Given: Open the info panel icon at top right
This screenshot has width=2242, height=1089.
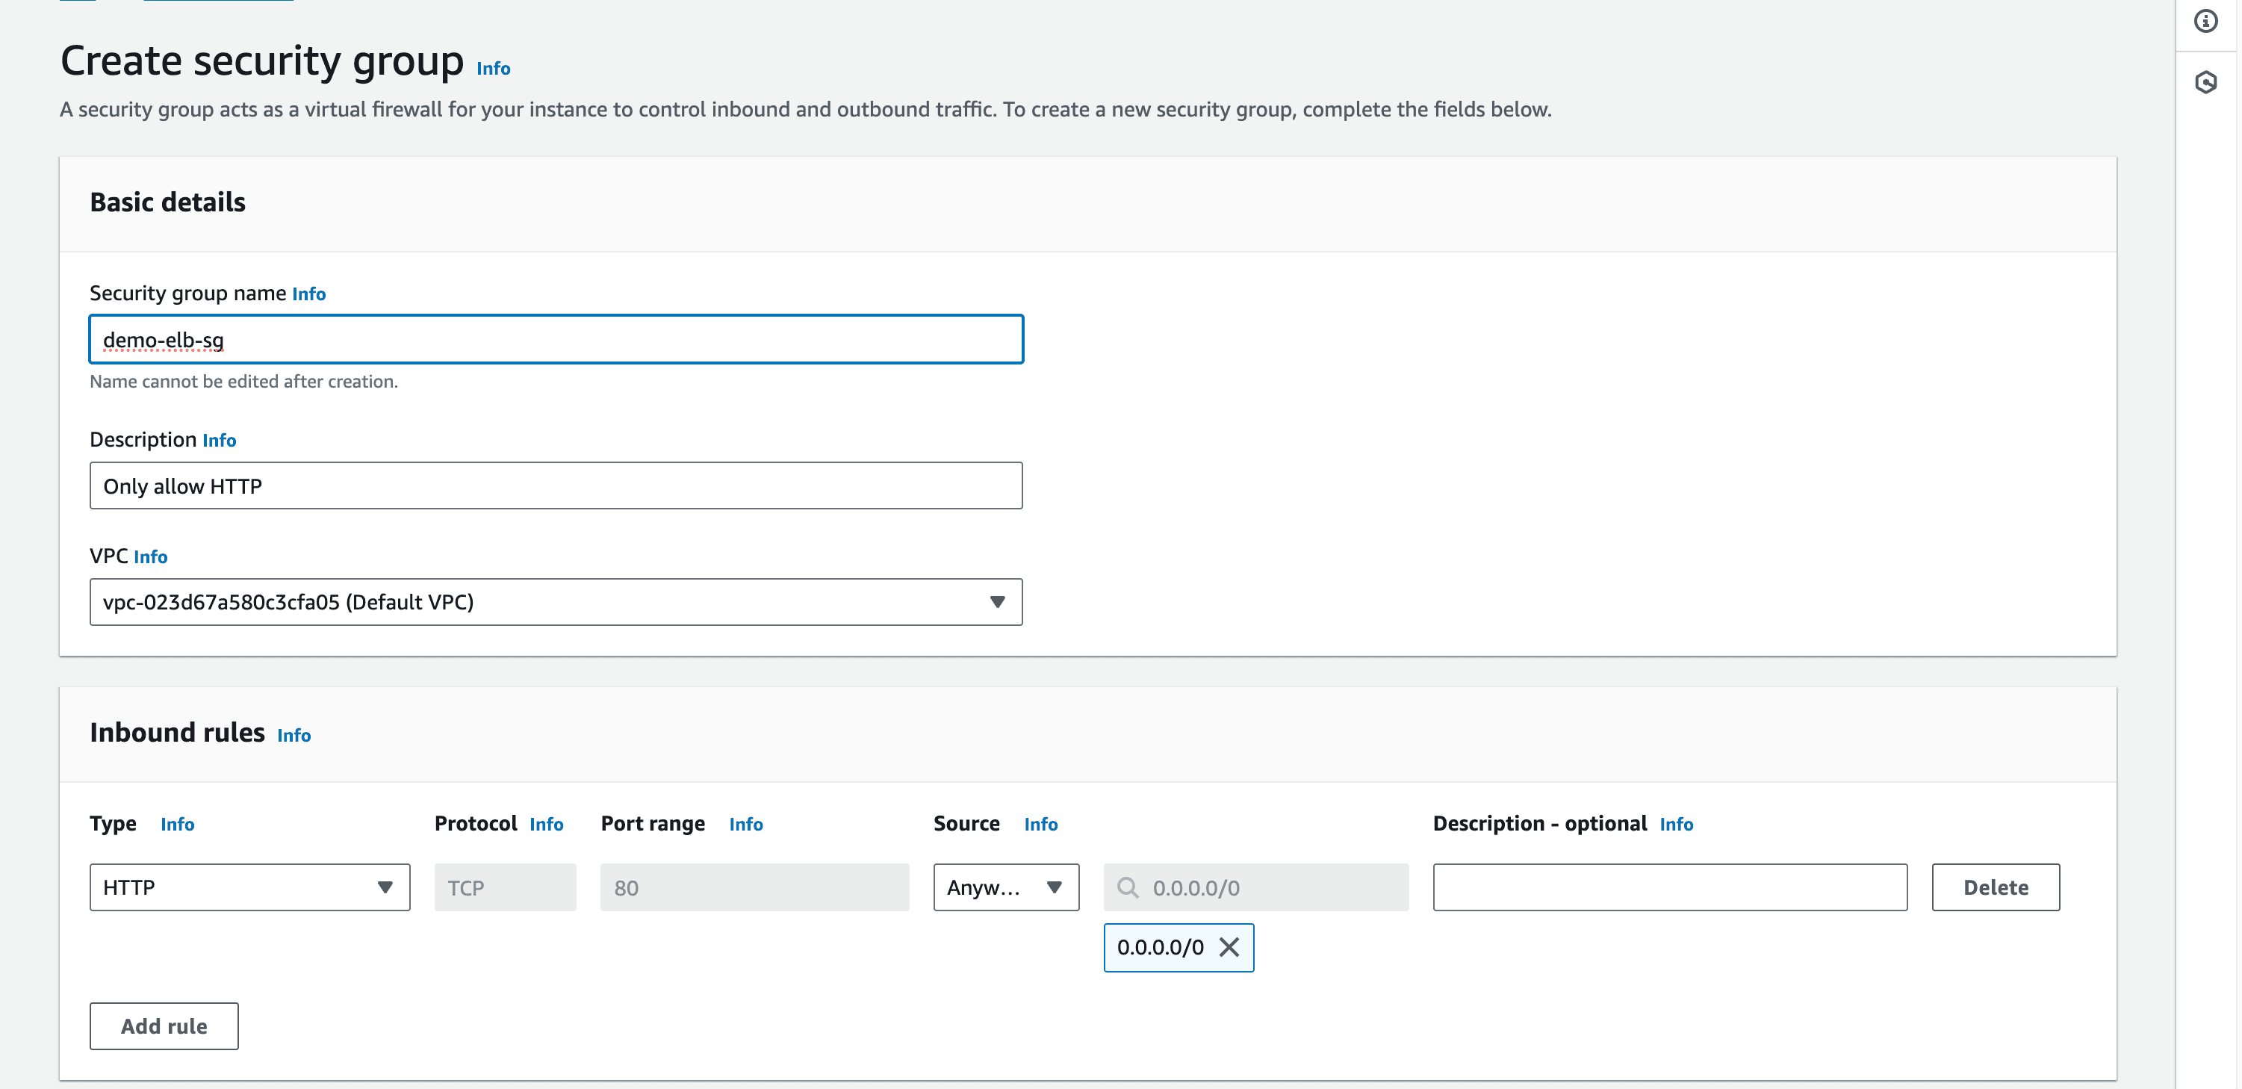Looking at the screenshot, I should (2205, 21).
